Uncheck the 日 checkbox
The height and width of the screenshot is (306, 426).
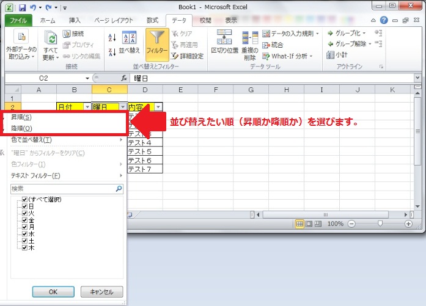pos(24,206)
